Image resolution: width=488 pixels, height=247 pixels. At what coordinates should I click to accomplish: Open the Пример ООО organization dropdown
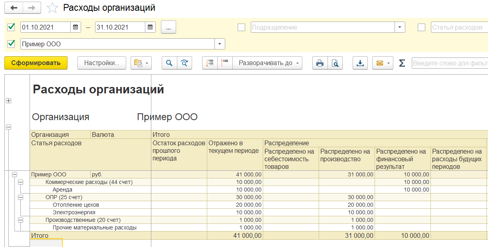tap(220, 44)
